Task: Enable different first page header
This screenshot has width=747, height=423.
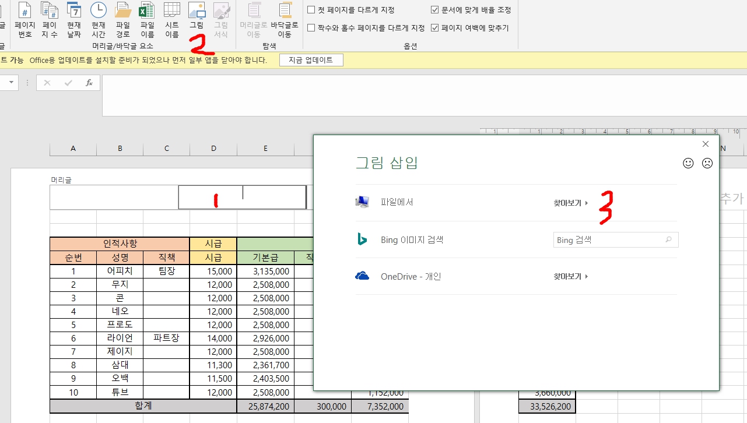Action: [x=311, y=9]
